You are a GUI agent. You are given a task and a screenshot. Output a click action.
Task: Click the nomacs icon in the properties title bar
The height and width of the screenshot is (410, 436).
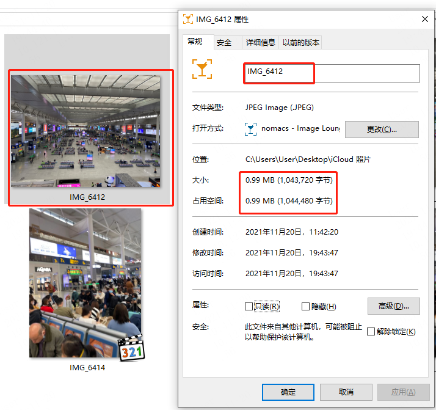click(188, 19)
